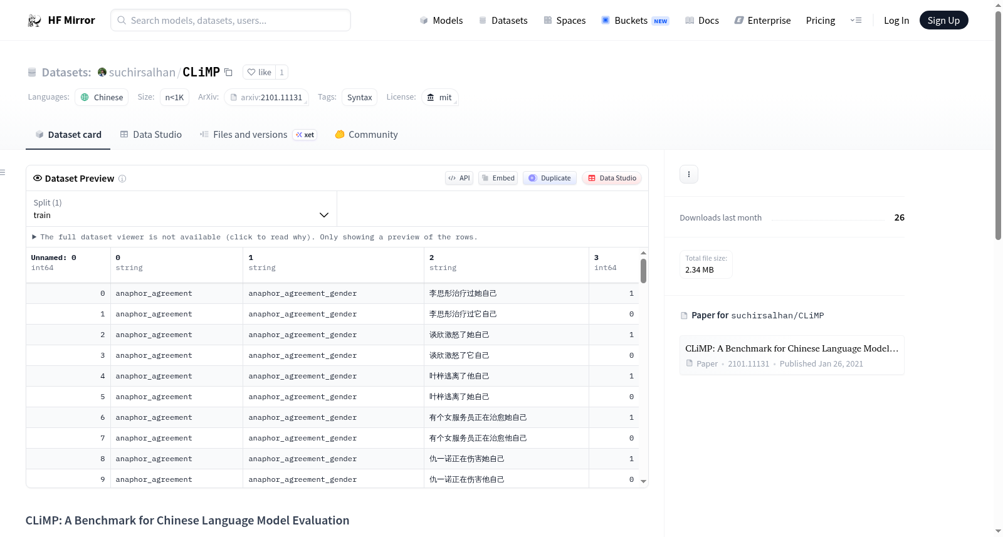Select the cell '有个女服务员正在治愈她自己'
The width and height of the screenshot is (1003, 537).
[507, 417]
